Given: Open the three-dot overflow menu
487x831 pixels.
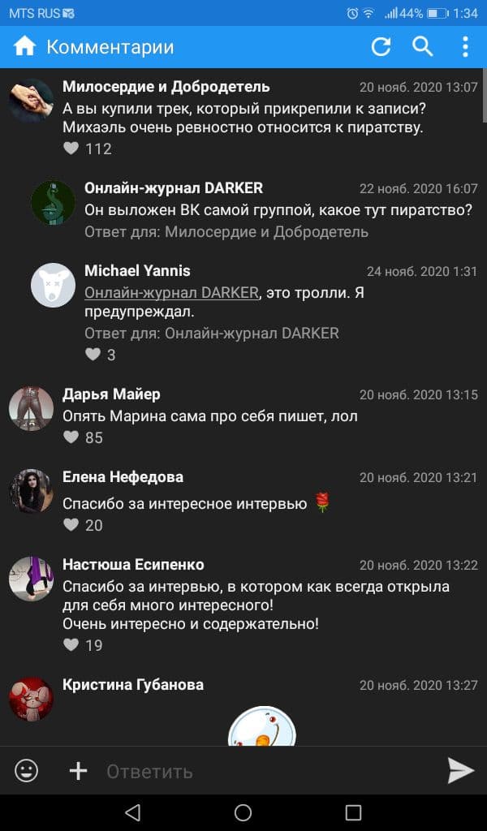Looking at the screenshot, I should click(x=465, y=46).
